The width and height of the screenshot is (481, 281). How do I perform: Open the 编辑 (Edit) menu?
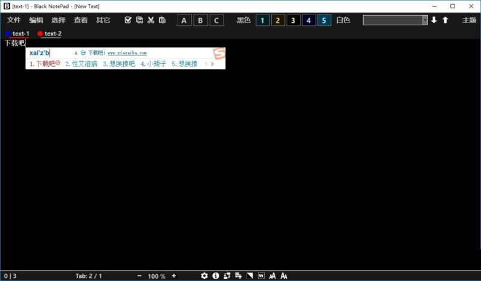(36, 20)
